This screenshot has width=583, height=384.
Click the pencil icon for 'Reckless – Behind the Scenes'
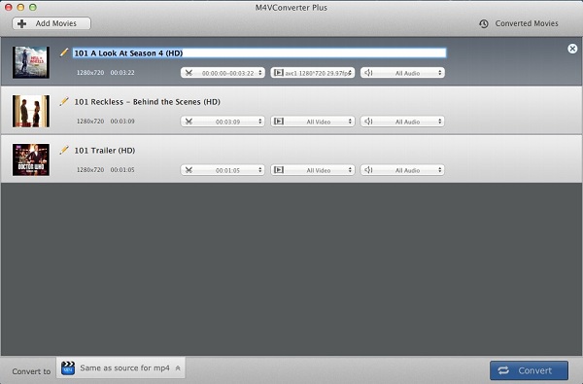click(x=64, y=101)
